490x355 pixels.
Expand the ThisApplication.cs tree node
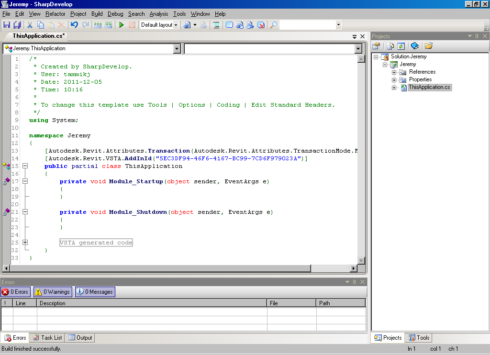(394, 88)
